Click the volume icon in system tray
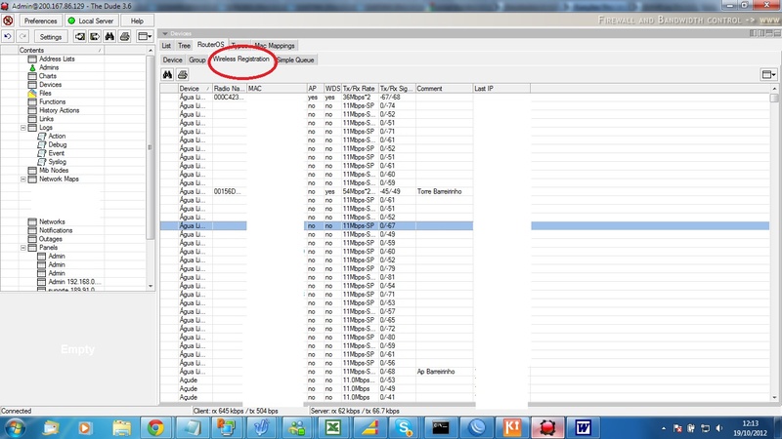The height and width of the screenshot is (439, 782). pyautogui.click(x=718, y=428)
